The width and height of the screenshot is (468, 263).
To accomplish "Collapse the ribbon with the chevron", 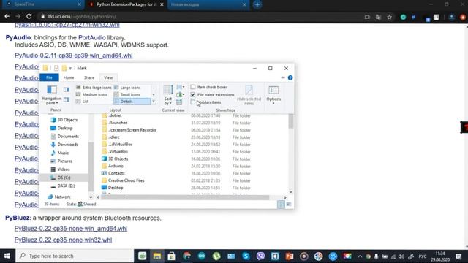I will 283,77.
